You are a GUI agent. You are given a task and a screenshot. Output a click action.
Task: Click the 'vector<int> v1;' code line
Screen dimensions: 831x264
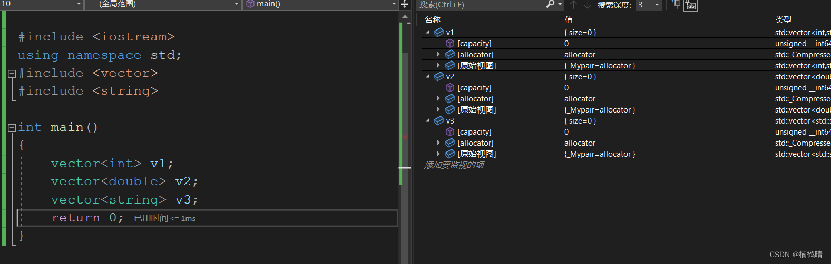tap(112, 164)
